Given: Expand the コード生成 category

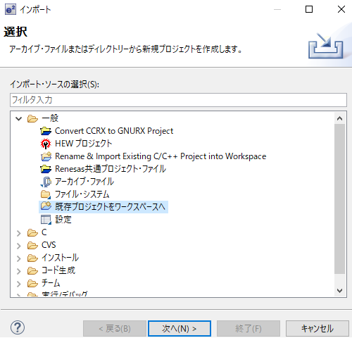Looking at the screenshot, I should tap(19, 271).
